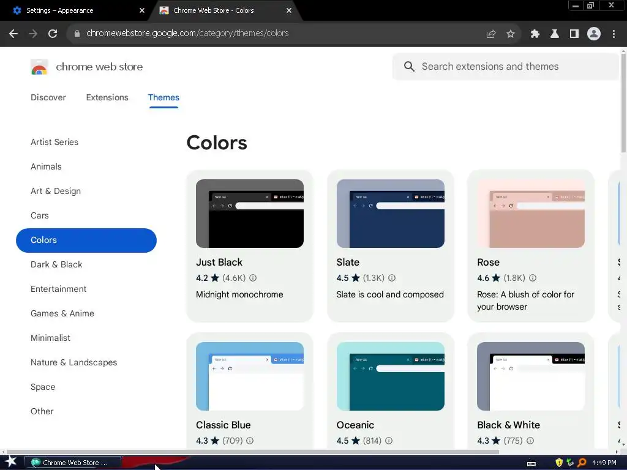Click the magnifier icon in system tray
Viewport: 627px width, 470px height.
click(x=582, y=463)
